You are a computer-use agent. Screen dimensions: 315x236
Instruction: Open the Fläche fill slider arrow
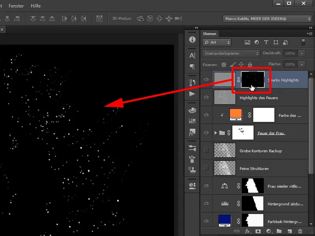(302, 65)
